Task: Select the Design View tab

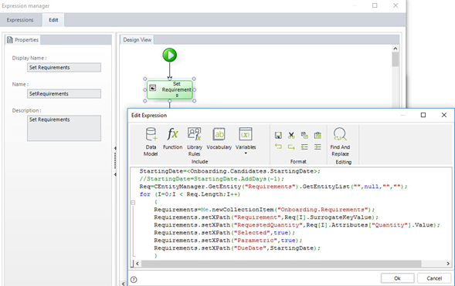Action: point(137,39)
